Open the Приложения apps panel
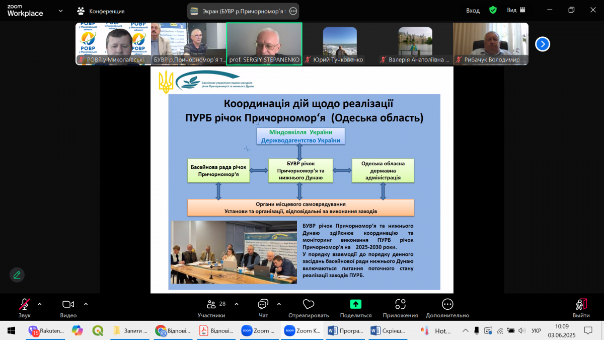Viewport: 604px width, 340px height. click(x=400, y=308)
